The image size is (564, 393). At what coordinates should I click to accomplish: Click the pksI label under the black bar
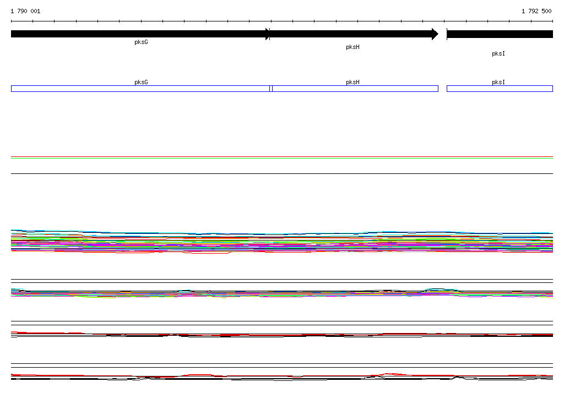[x=498, y=53]
